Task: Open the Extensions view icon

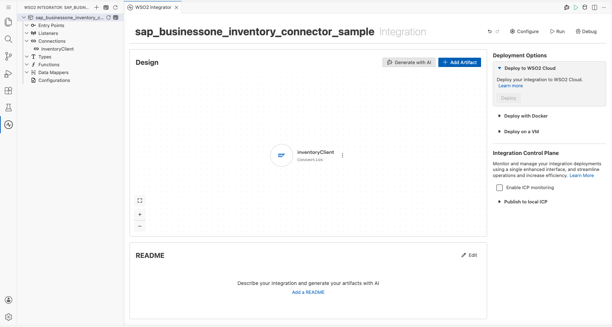Action: click(9, 90)
